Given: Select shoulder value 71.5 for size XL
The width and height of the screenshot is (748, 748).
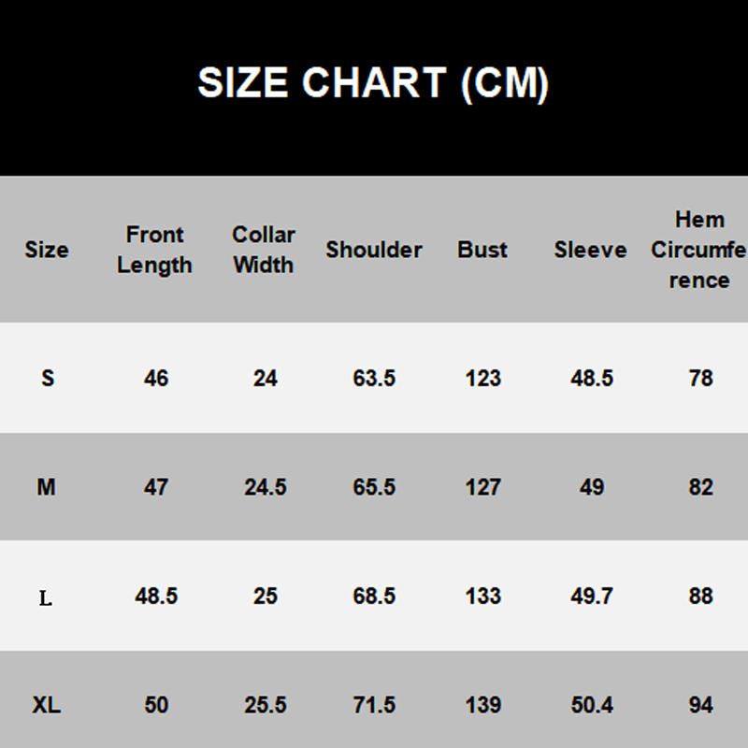Looking at the screenshot, I should (x=374, y=705).
